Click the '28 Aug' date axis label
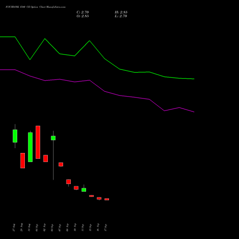239x239 pixels. click(x=22, y=228)
